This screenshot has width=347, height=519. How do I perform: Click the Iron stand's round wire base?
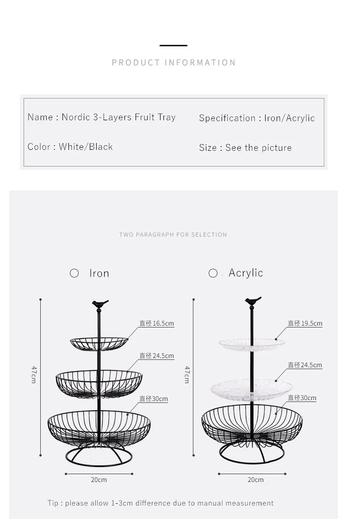[x=99, y=457]
